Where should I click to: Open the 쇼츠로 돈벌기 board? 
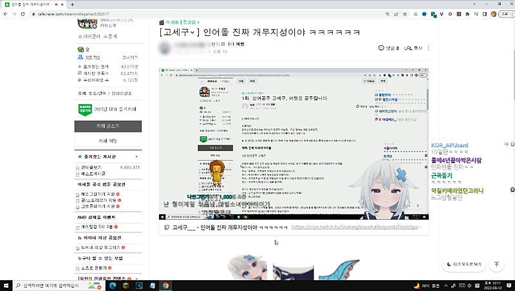tap(94, 268)
